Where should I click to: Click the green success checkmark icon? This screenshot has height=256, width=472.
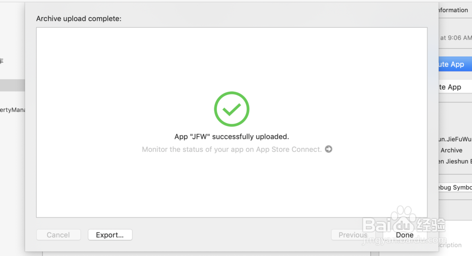pyautogui.click(x=231, y=109)
